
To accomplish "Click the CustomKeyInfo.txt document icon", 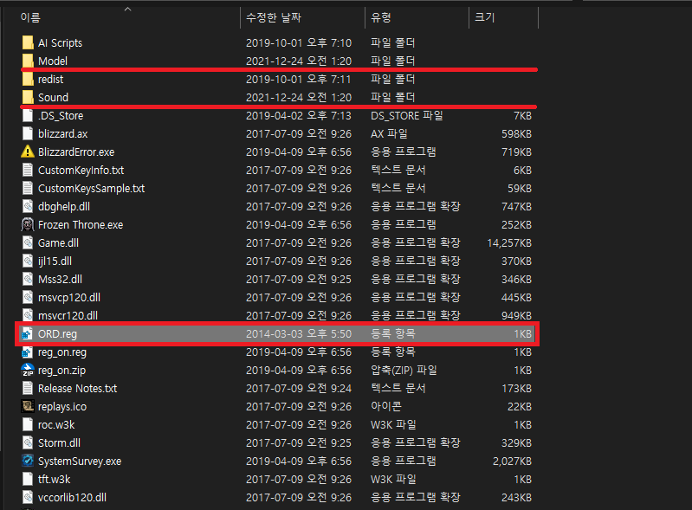I will (28, 171).
